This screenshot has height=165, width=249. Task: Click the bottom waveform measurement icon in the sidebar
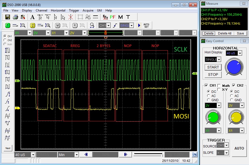pyautogui.click(x=7, y=138)
